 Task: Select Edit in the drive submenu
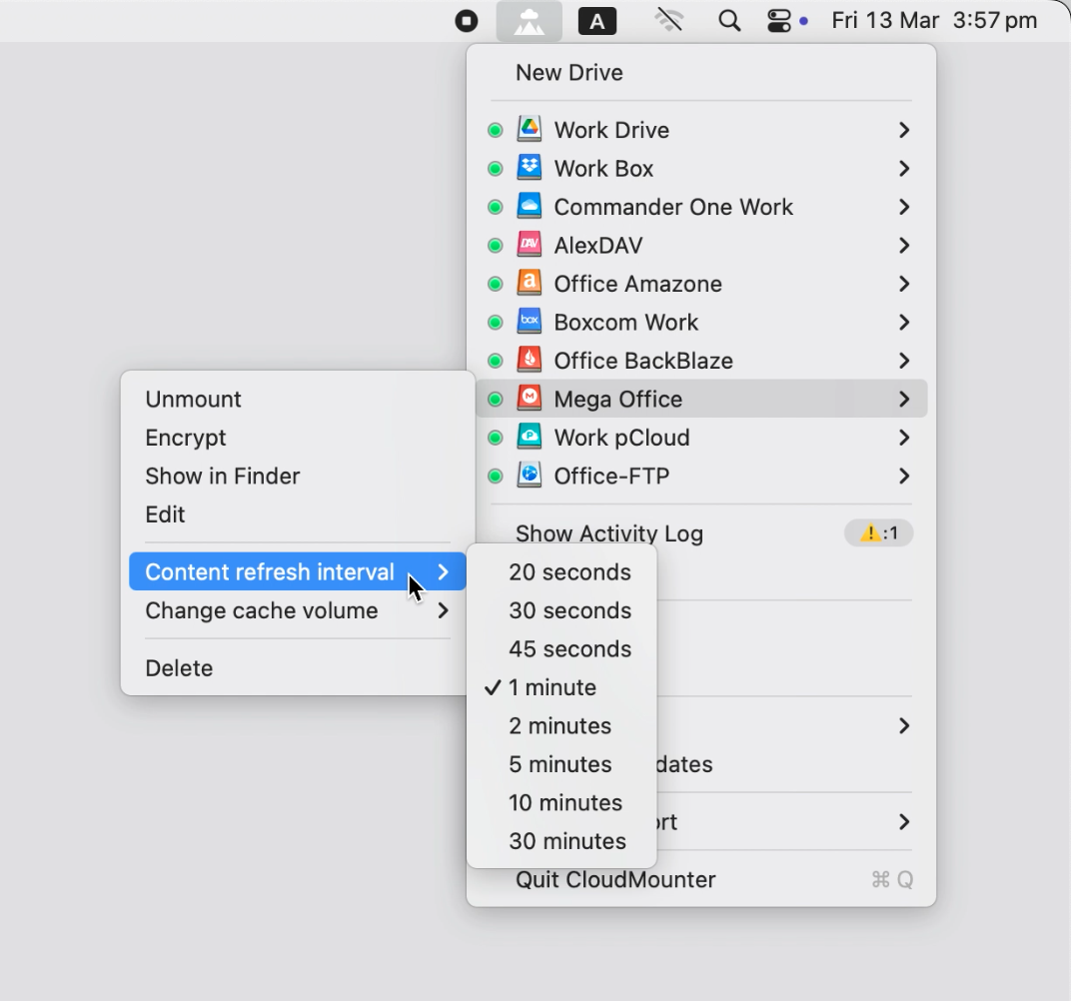[298, 514]
